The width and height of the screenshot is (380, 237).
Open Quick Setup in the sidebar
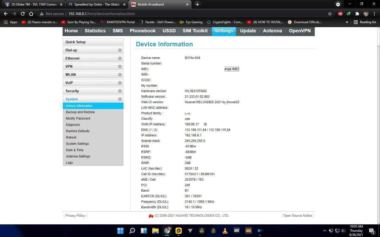tap(93, 42)
